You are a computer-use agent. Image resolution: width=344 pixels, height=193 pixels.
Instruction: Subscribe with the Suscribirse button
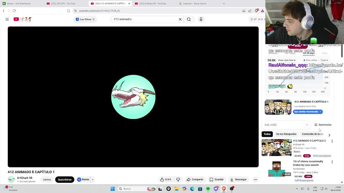[65, 180]
